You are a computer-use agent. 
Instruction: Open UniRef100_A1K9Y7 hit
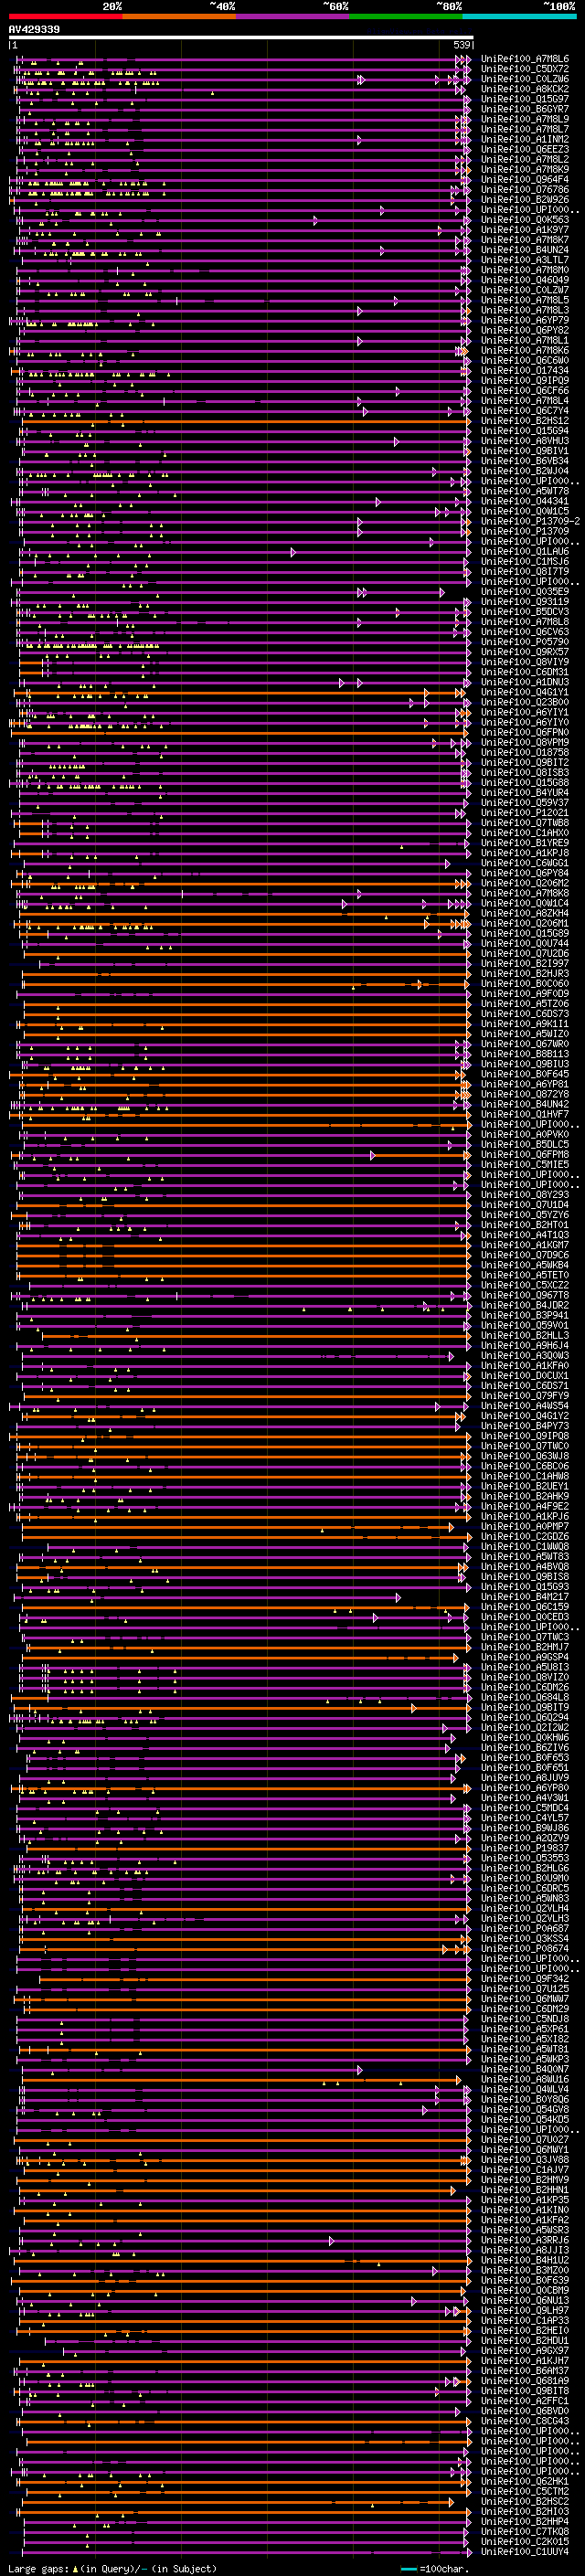(525, 230)
